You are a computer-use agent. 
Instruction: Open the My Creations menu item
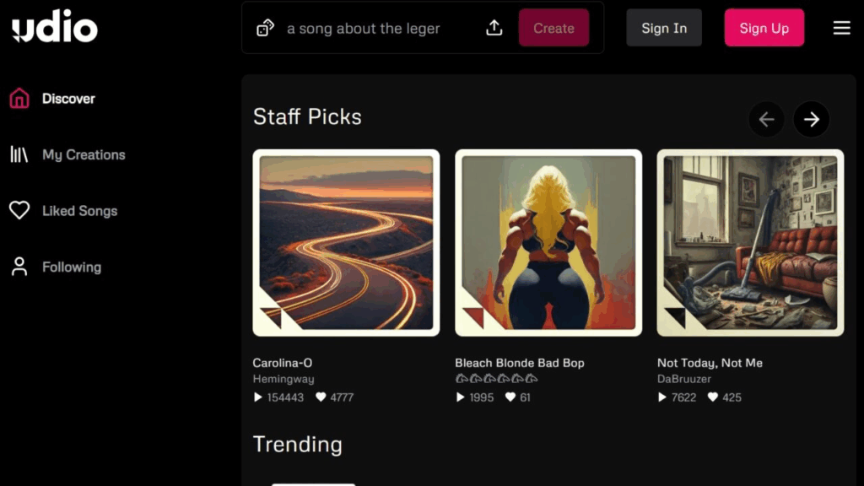point(84,154)
